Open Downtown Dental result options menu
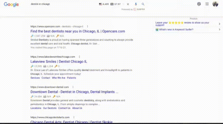 tap(73, 87)
